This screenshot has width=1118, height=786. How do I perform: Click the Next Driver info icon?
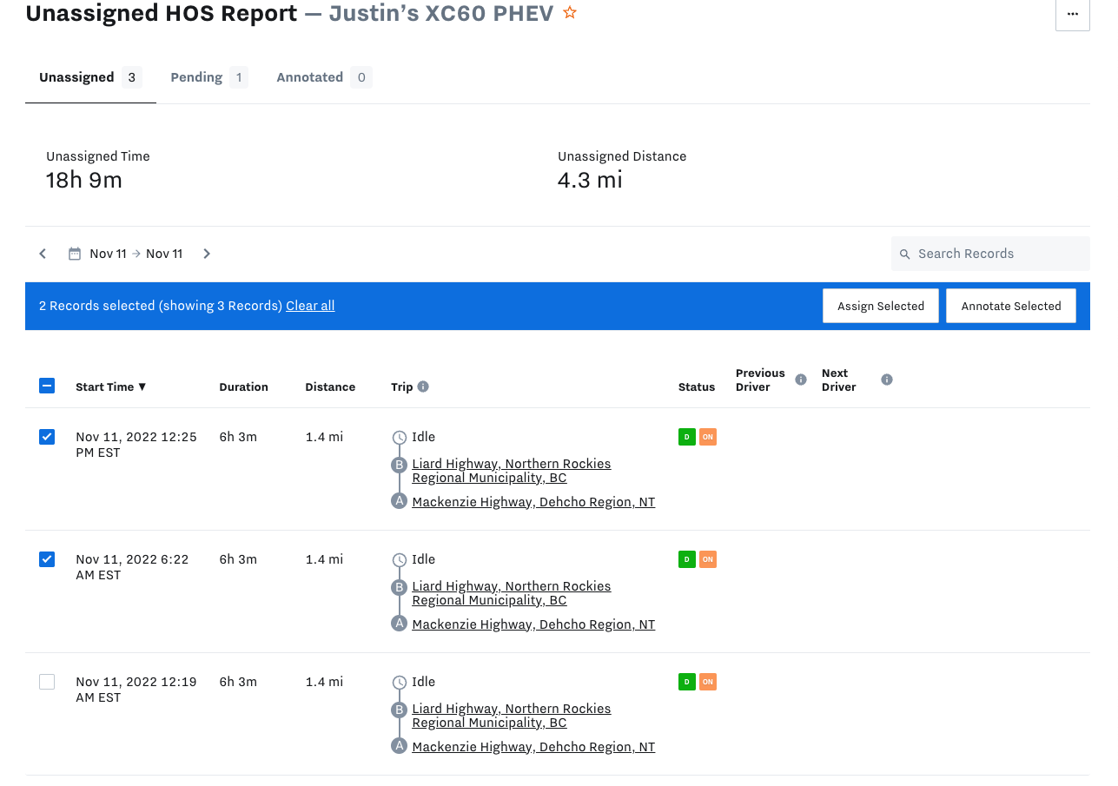click(887, 379)
